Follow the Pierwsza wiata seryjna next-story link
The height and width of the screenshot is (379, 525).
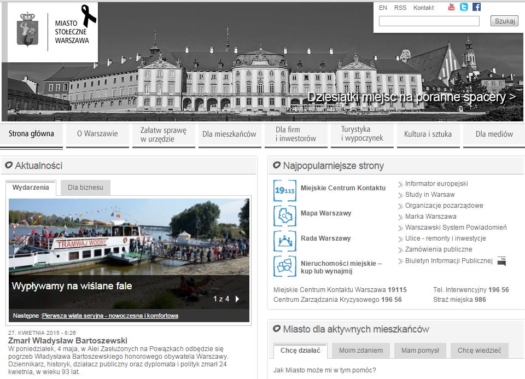coord(110,316)
